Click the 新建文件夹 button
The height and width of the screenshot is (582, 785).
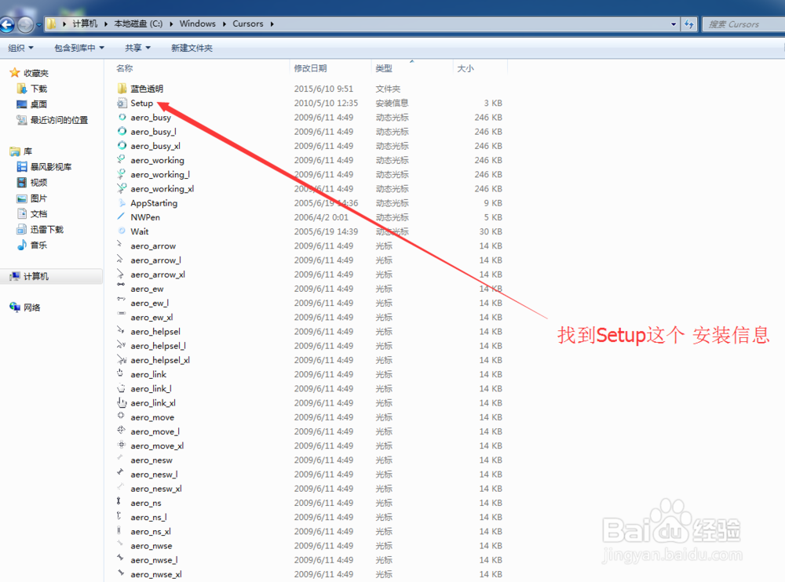point(192,48)
